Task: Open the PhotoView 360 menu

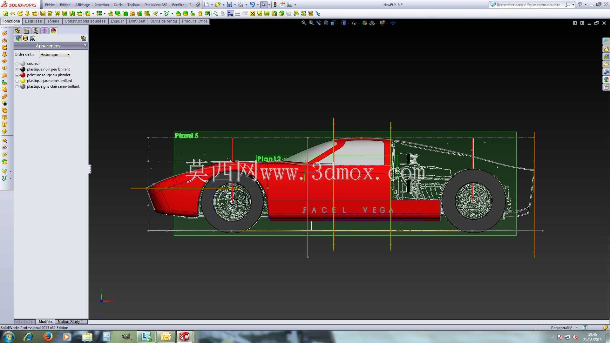Action: (x=156, y=5)
